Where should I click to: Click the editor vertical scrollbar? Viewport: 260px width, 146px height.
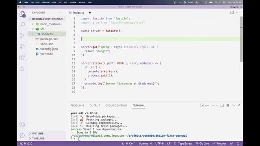(x=241, y=39)
